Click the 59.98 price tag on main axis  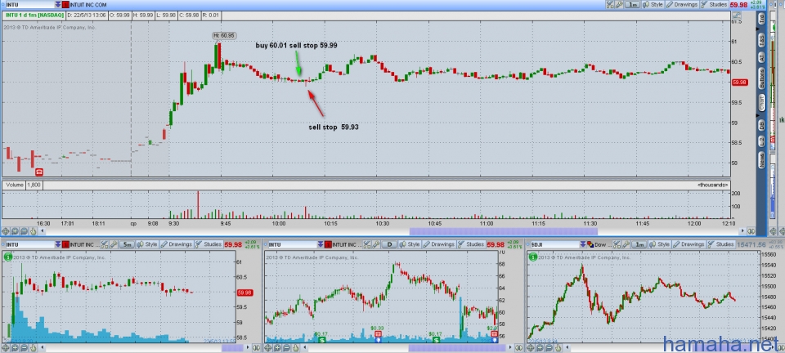click(x=739, y=82)
